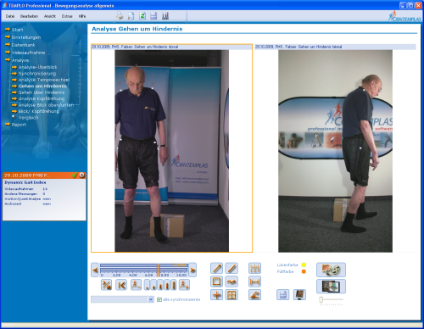Click the 'Dynamic Gait Index' session title

25,182
